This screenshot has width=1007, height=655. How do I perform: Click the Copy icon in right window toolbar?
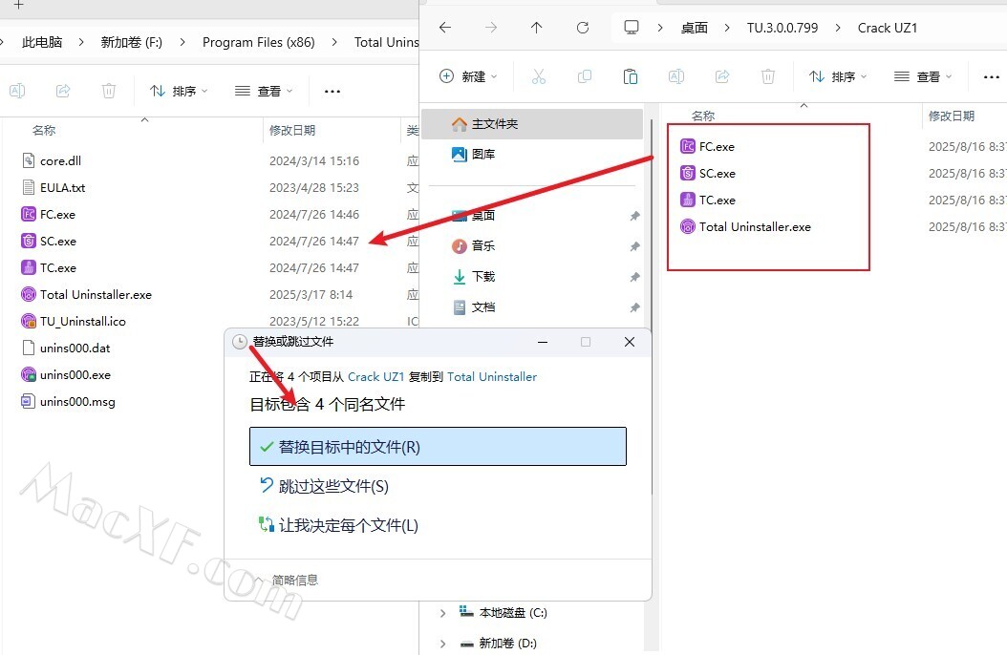pyautogui.click(x=585, y=77)
